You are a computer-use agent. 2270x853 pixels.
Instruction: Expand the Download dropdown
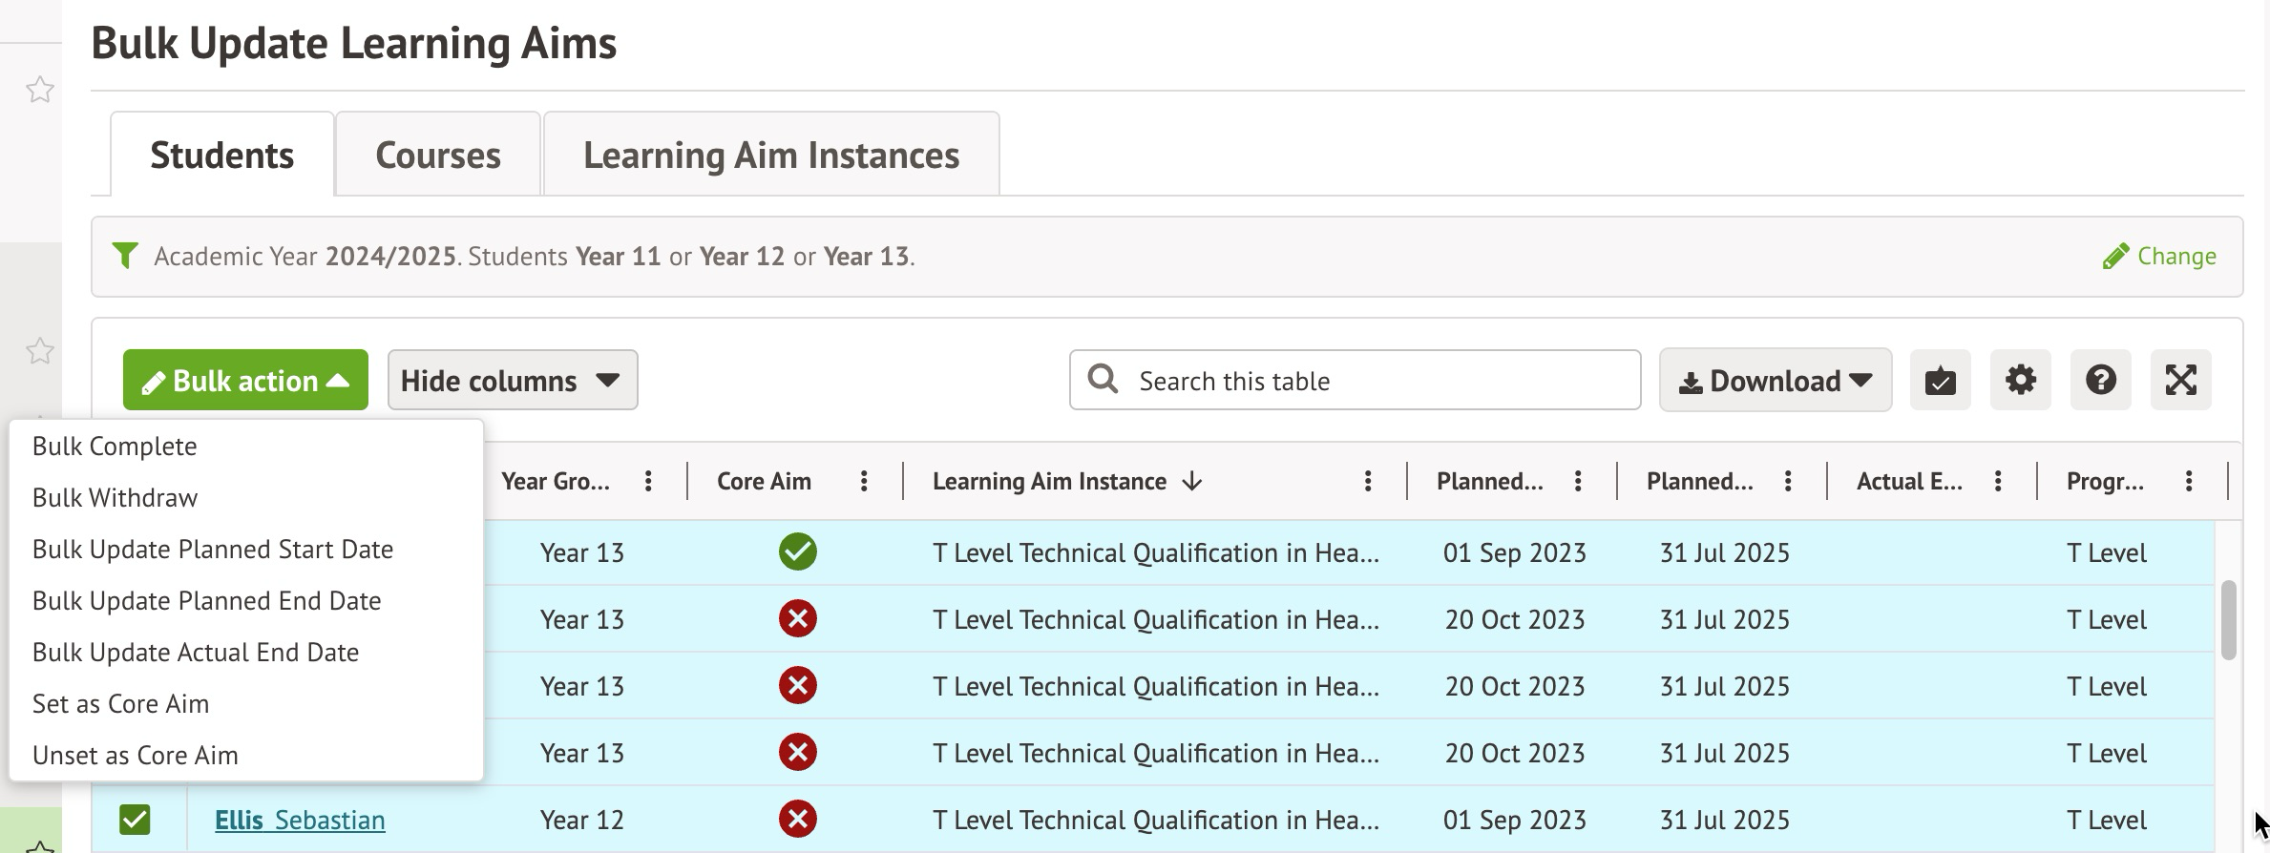click(x=1775, y=380)
